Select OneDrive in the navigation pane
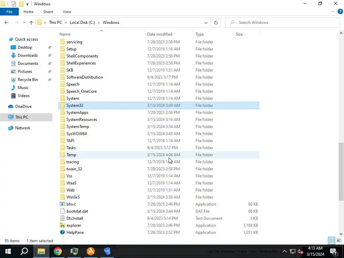 click(23, 106)
